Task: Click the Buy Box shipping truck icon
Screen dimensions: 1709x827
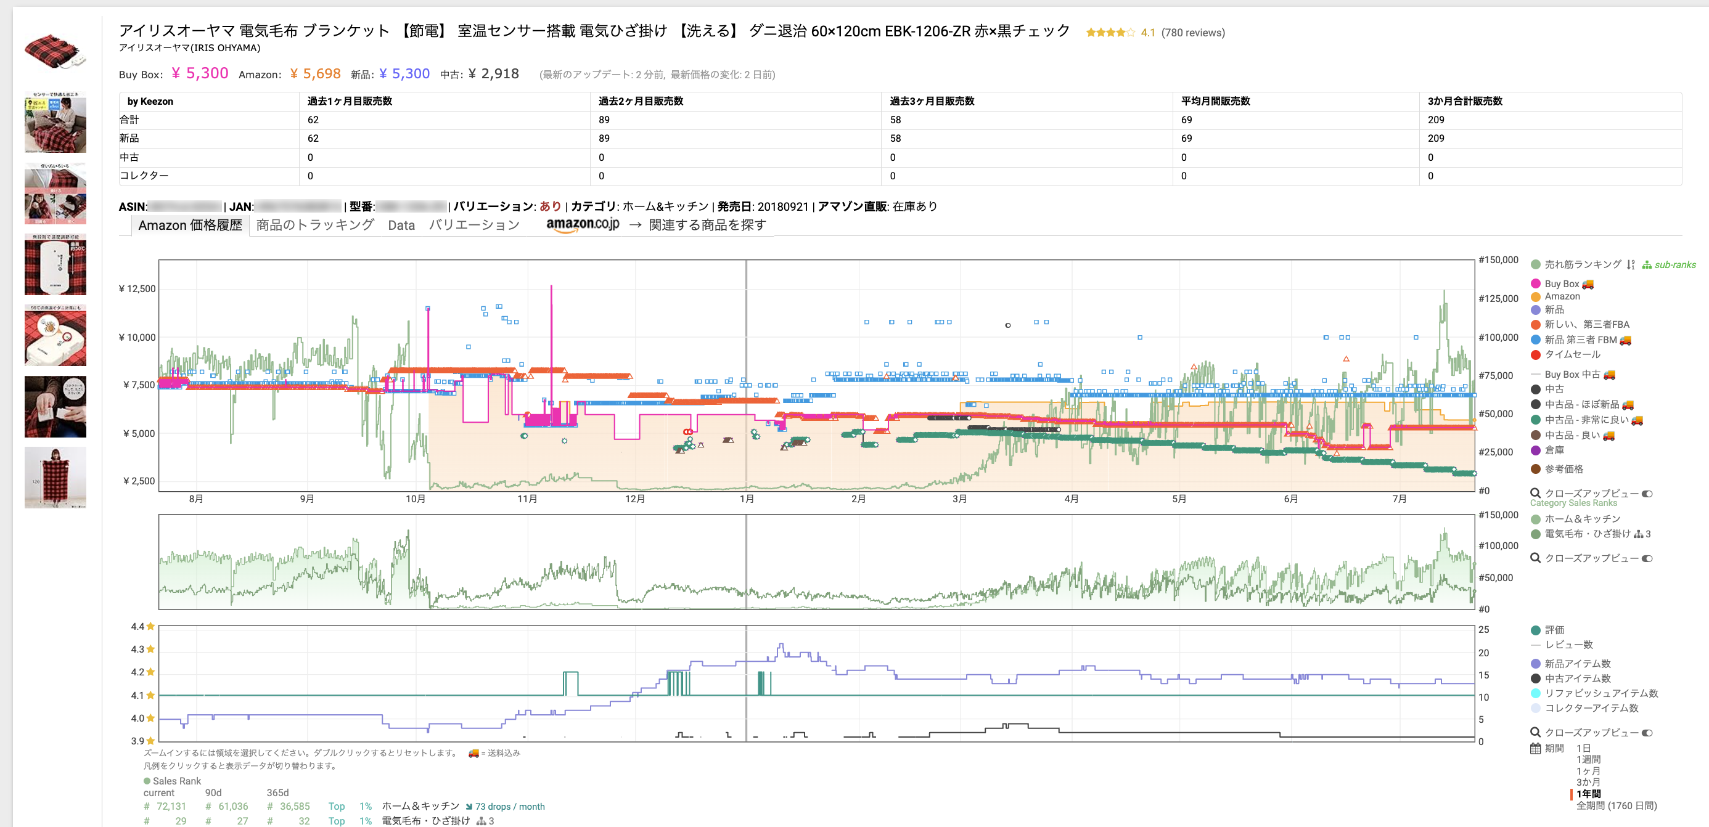Action: (1588, 284)
